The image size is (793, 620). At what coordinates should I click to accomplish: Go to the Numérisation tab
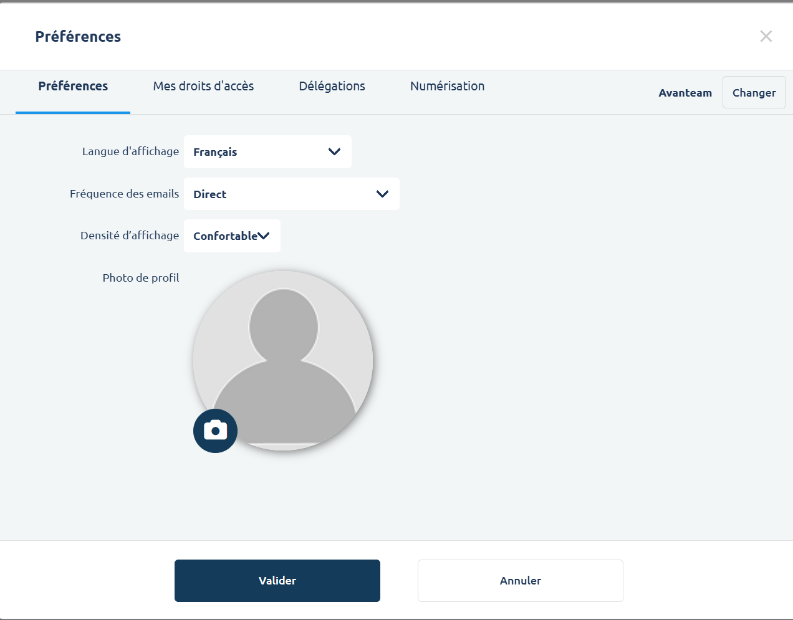point(447,86)
